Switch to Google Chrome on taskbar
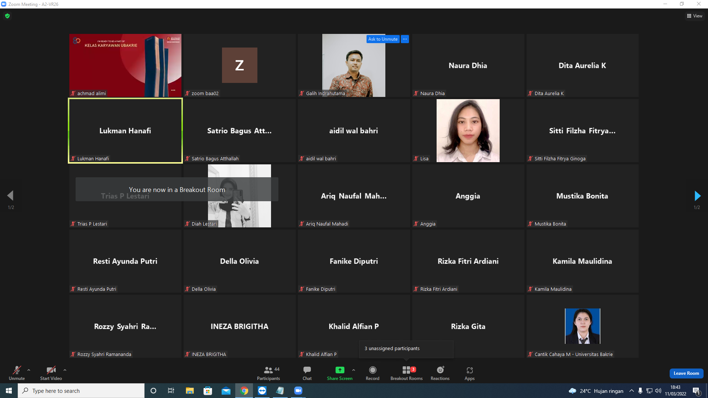Viewport: 708px width, 398px height. click(244, 391)
